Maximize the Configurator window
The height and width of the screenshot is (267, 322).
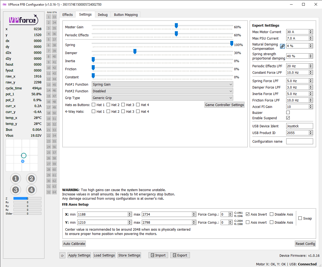coord(303,4)
